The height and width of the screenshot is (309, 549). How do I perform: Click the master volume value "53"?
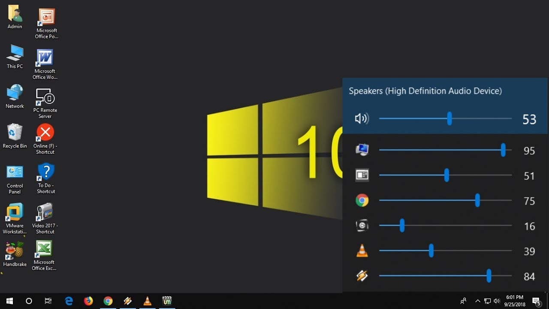pos(529,119)
